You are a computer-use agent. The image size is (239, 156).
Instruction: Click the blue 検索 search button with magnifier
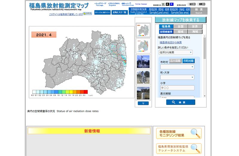point(180,102)
